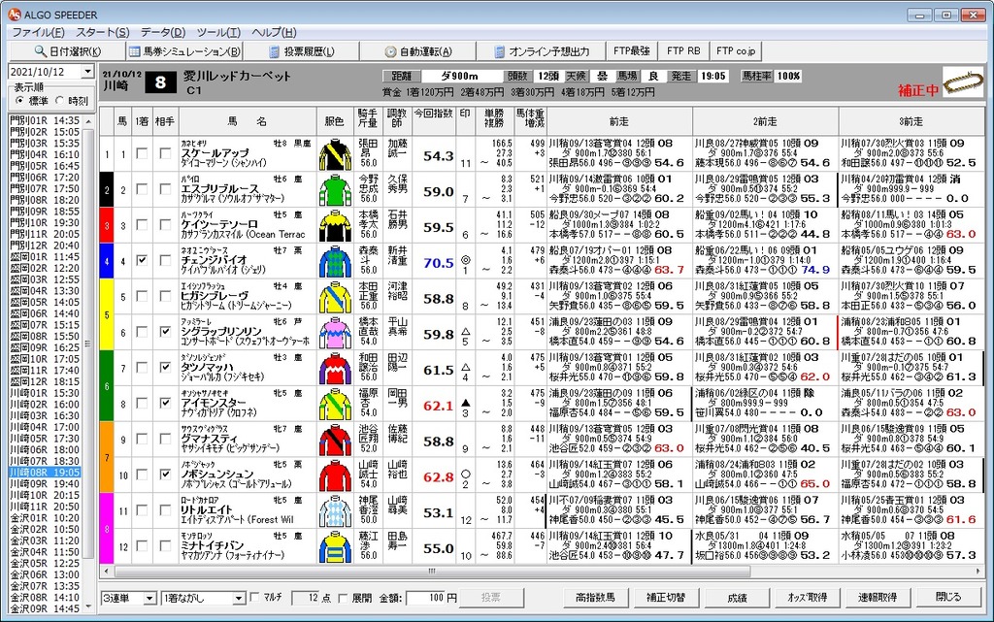Click the ▲ mark for アイモンスター
994x622 pixels.
click(466, 402)
